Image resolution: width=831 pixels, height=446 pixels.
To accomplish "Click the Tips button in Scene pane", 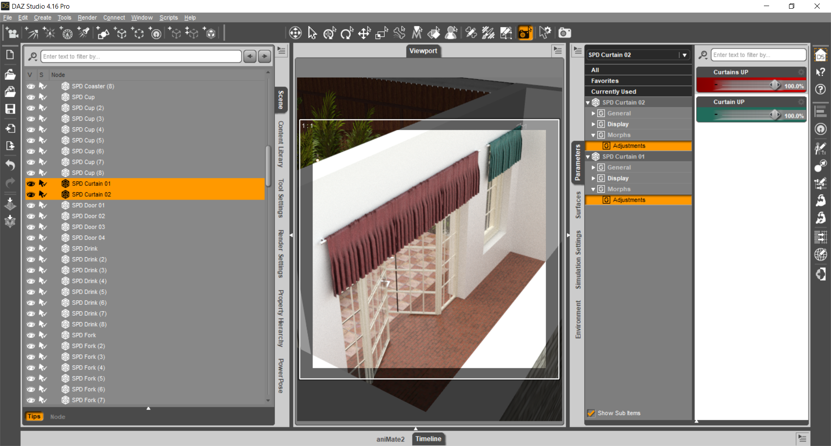I will pyautogui.click(x=34, y=417).
